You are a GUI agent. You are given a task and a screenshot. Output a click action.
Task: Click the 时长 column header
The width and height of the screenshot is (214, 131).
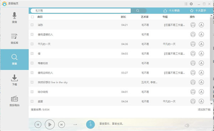[123, 17]
